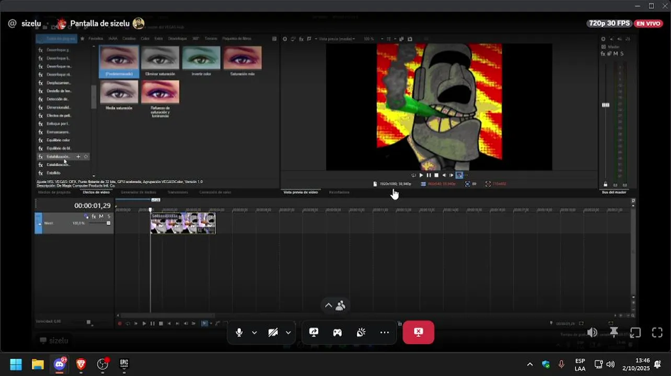
Task: Click the 720p 30 FPS quality badge
Action: [x=609, y=23]
